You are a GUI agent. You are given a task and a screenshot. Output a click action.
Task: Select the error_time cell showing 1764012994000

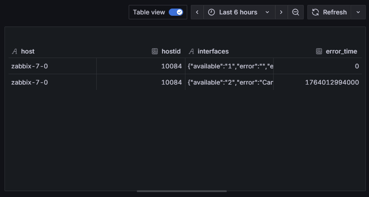click(x=332, y=82)
